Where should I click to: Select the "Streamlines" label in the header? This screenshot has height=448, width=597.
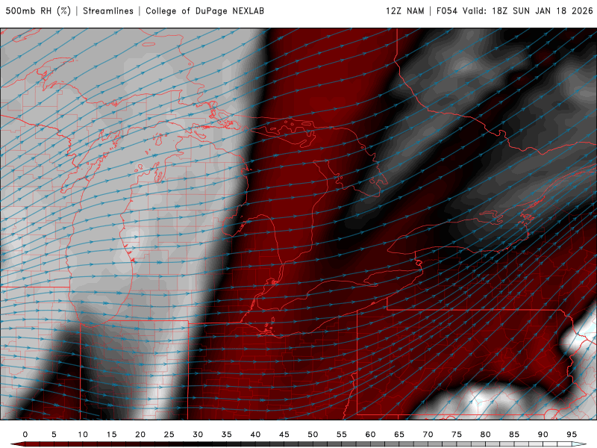pyautogui.click(x=108, y=11)
